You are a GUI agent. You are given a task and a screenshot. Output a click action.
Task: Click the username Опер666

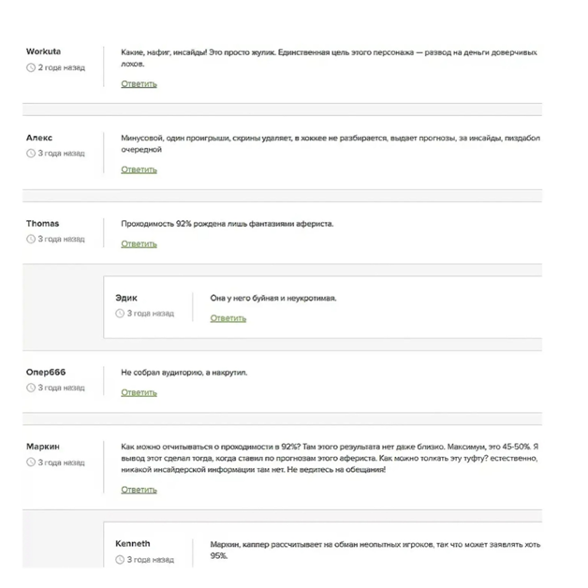(x=46, y=372)
